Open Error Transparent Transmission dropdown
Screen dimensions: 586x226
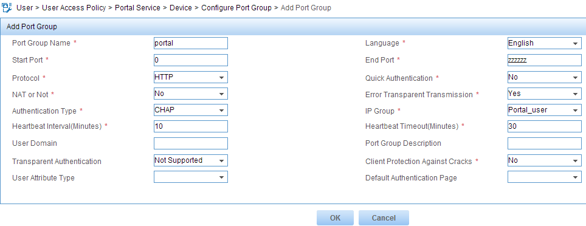pyautogui.click(x=545, y=94)
